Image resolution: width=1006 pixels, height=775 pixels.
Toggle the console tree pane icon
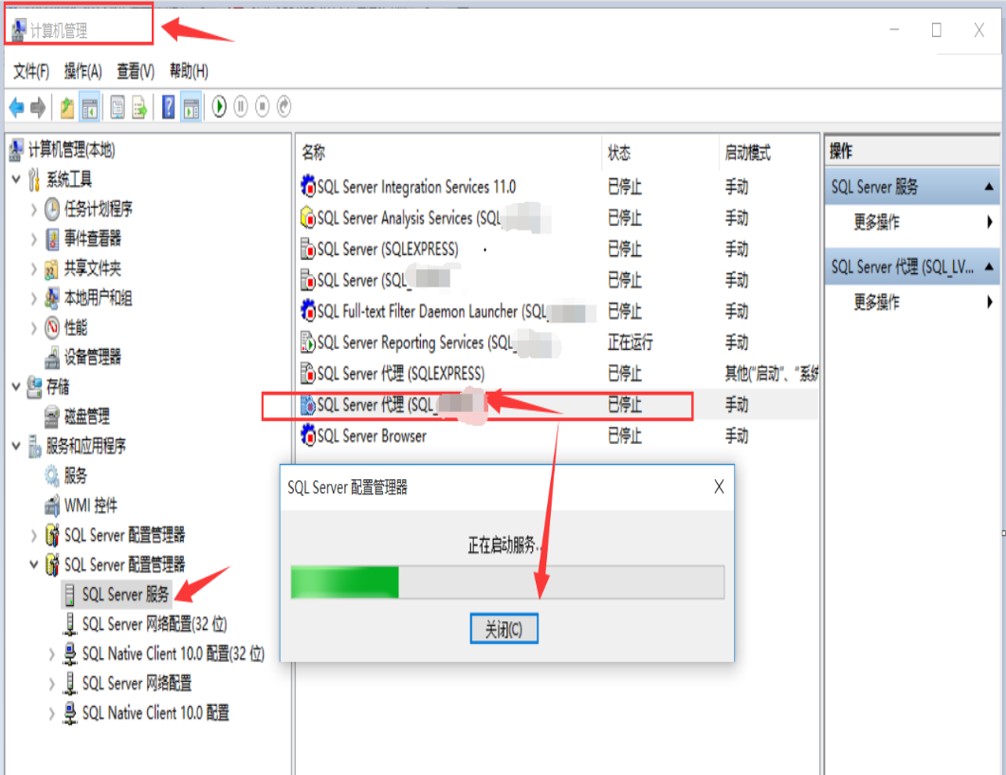[90, 107]
